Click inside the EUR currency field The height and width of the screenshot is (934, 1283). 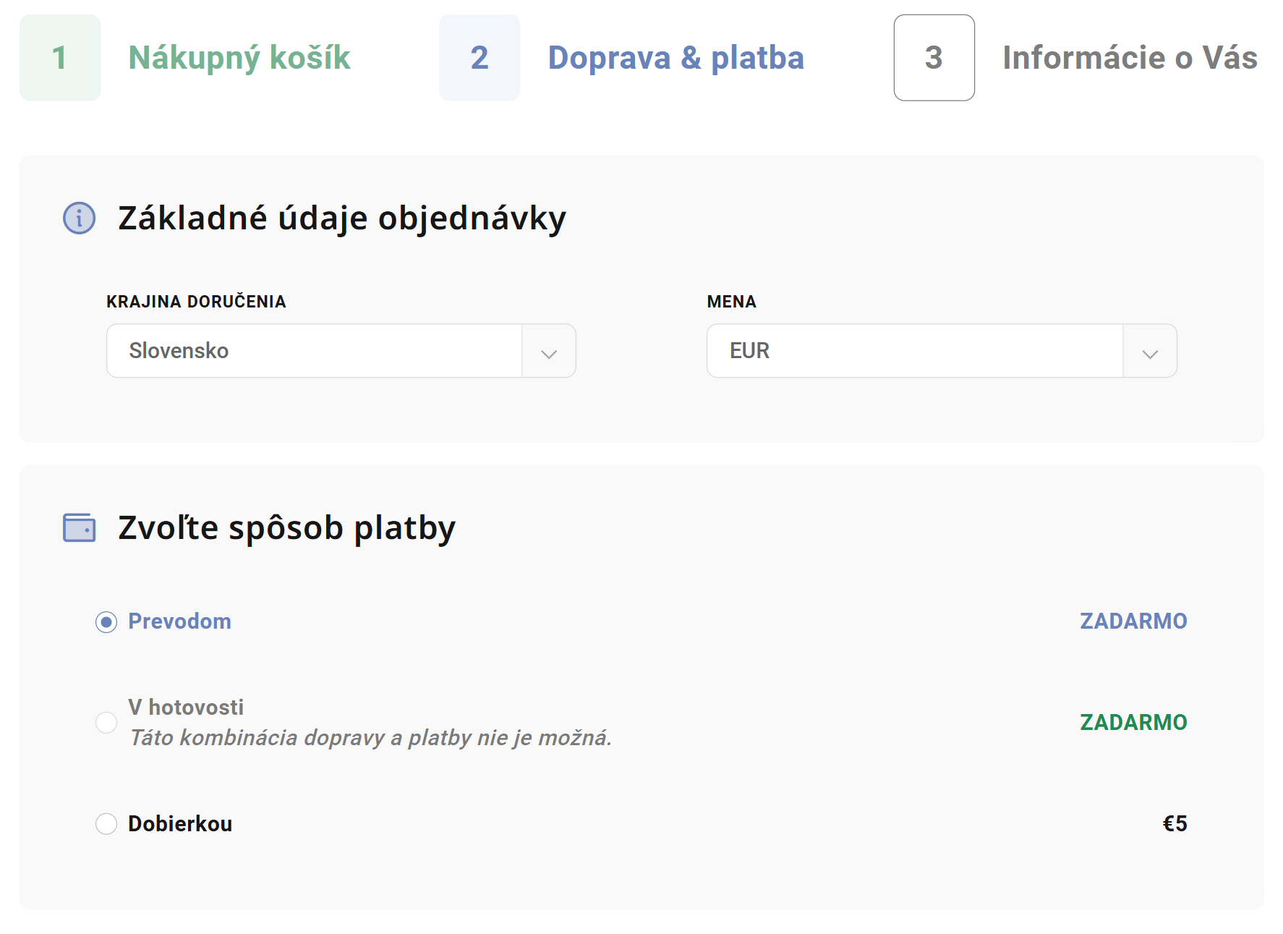click(911, 351)
